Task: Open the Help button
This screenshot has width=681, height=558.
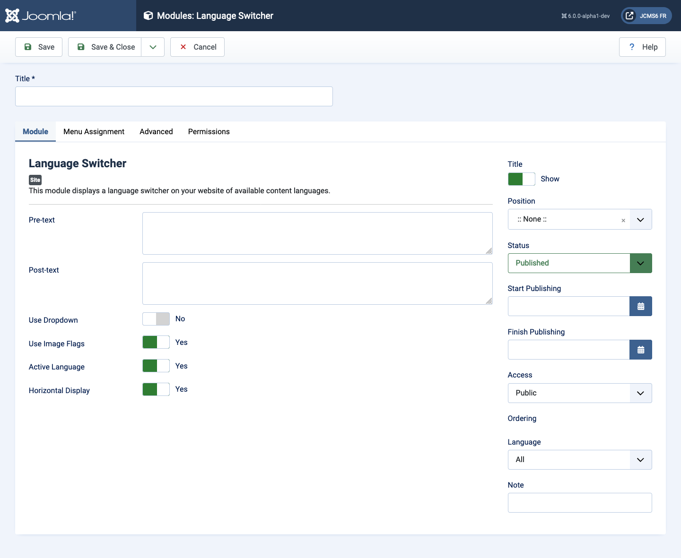Action: [x=642, y=47]
